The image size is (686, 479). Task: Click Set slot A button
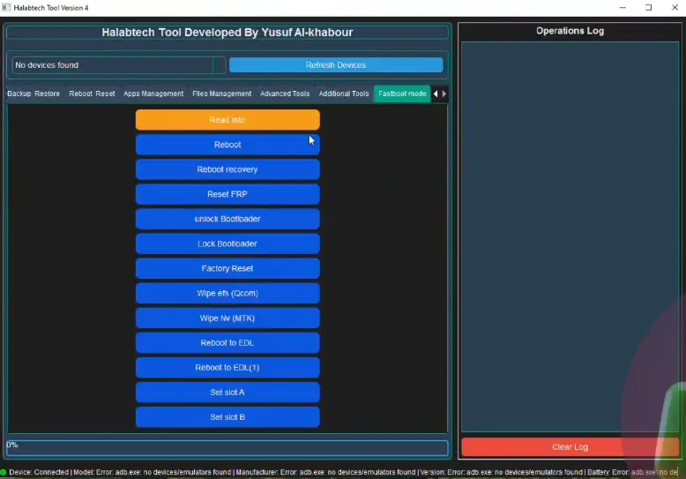tap(227, 393)
